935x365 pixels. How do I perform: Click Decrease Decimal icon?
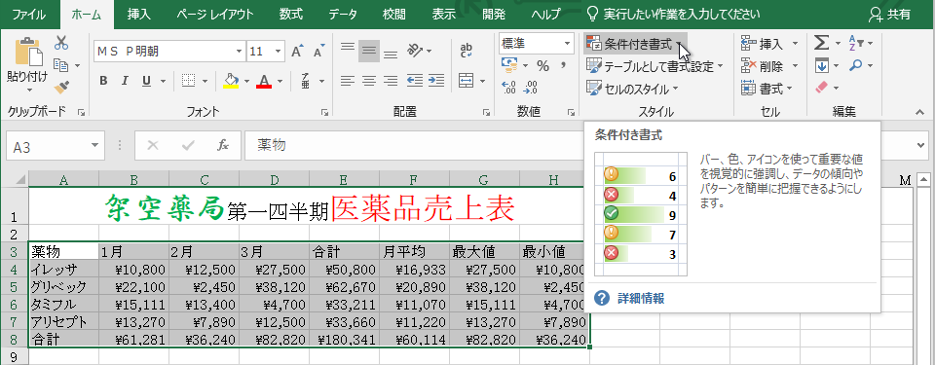(530, 88)
